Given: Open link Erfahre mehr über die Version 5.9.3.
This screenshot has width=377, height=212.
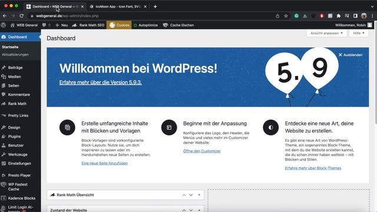Looking at the screenshot, I should [101, 82].
